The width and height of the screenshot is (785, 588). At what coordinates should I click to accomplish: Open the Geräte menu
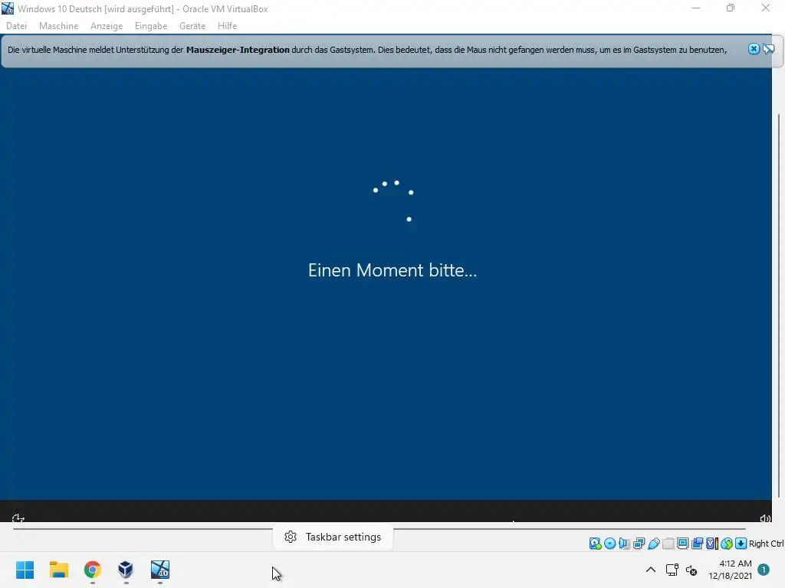pyautogui.click(x=192, y=26)
